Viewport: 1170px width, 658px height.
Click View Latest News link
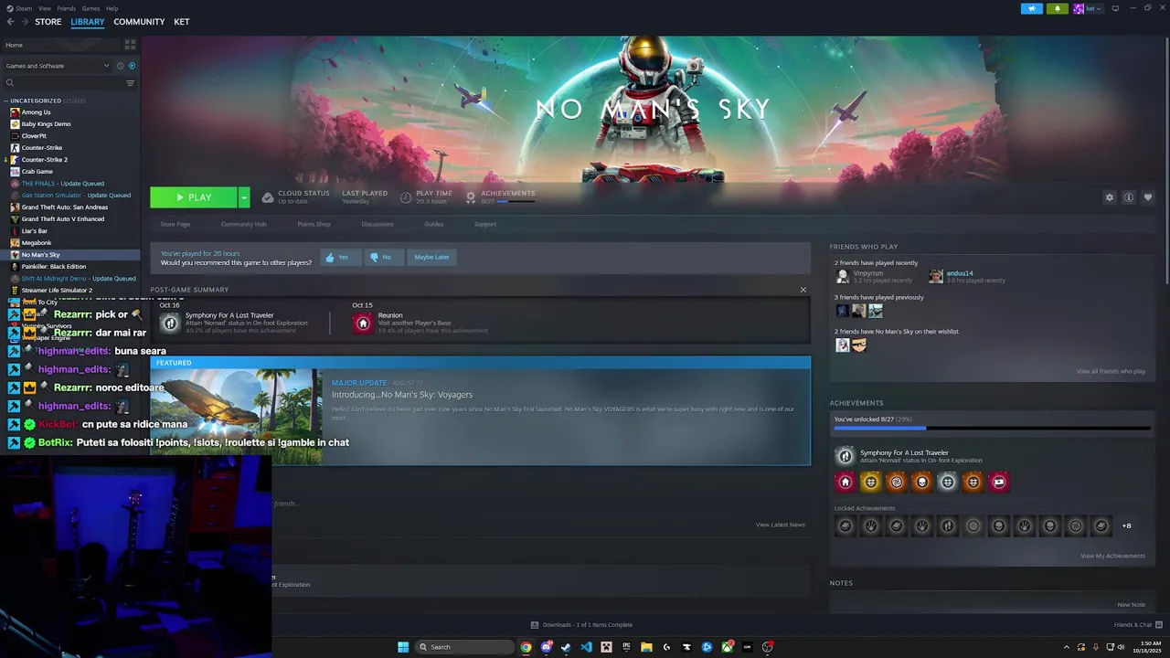(780, 525)
